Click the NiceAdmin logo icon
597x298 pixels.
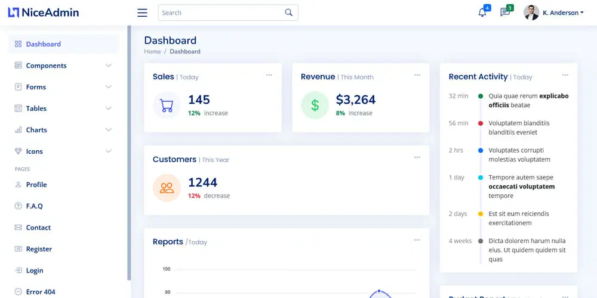(13, 13)
